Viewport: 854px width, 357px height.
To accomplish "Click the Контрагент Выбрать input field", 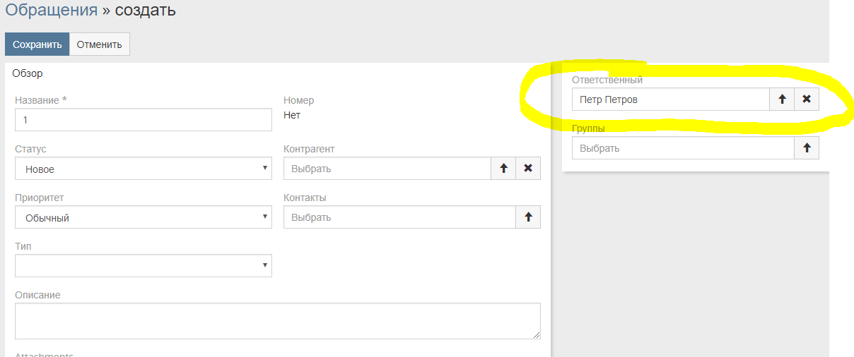I will pos(387,169).
